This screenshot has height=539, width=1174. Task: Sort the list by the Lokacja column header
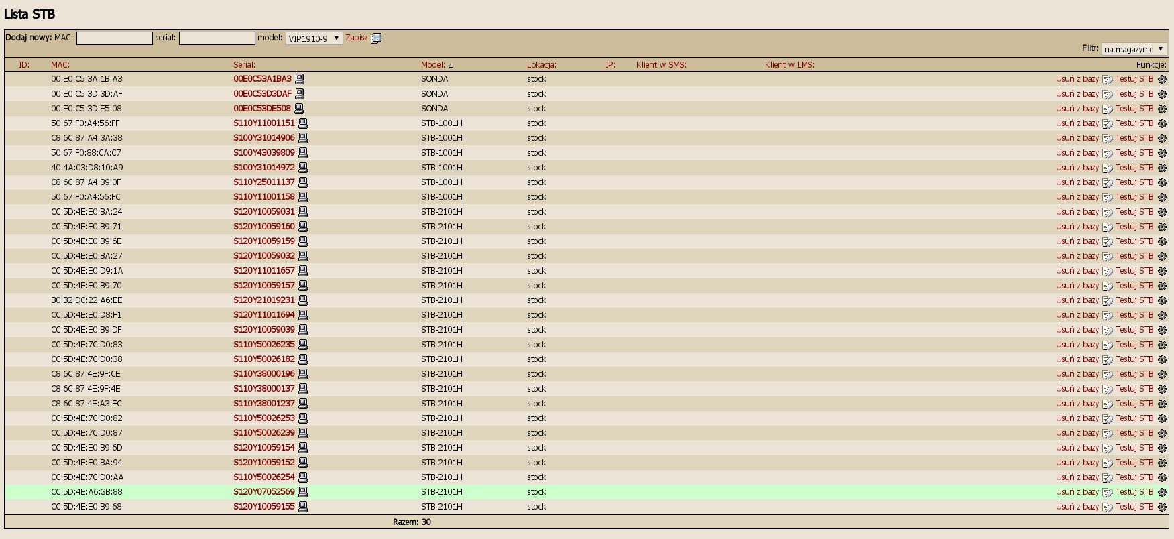tap(542, 65)
